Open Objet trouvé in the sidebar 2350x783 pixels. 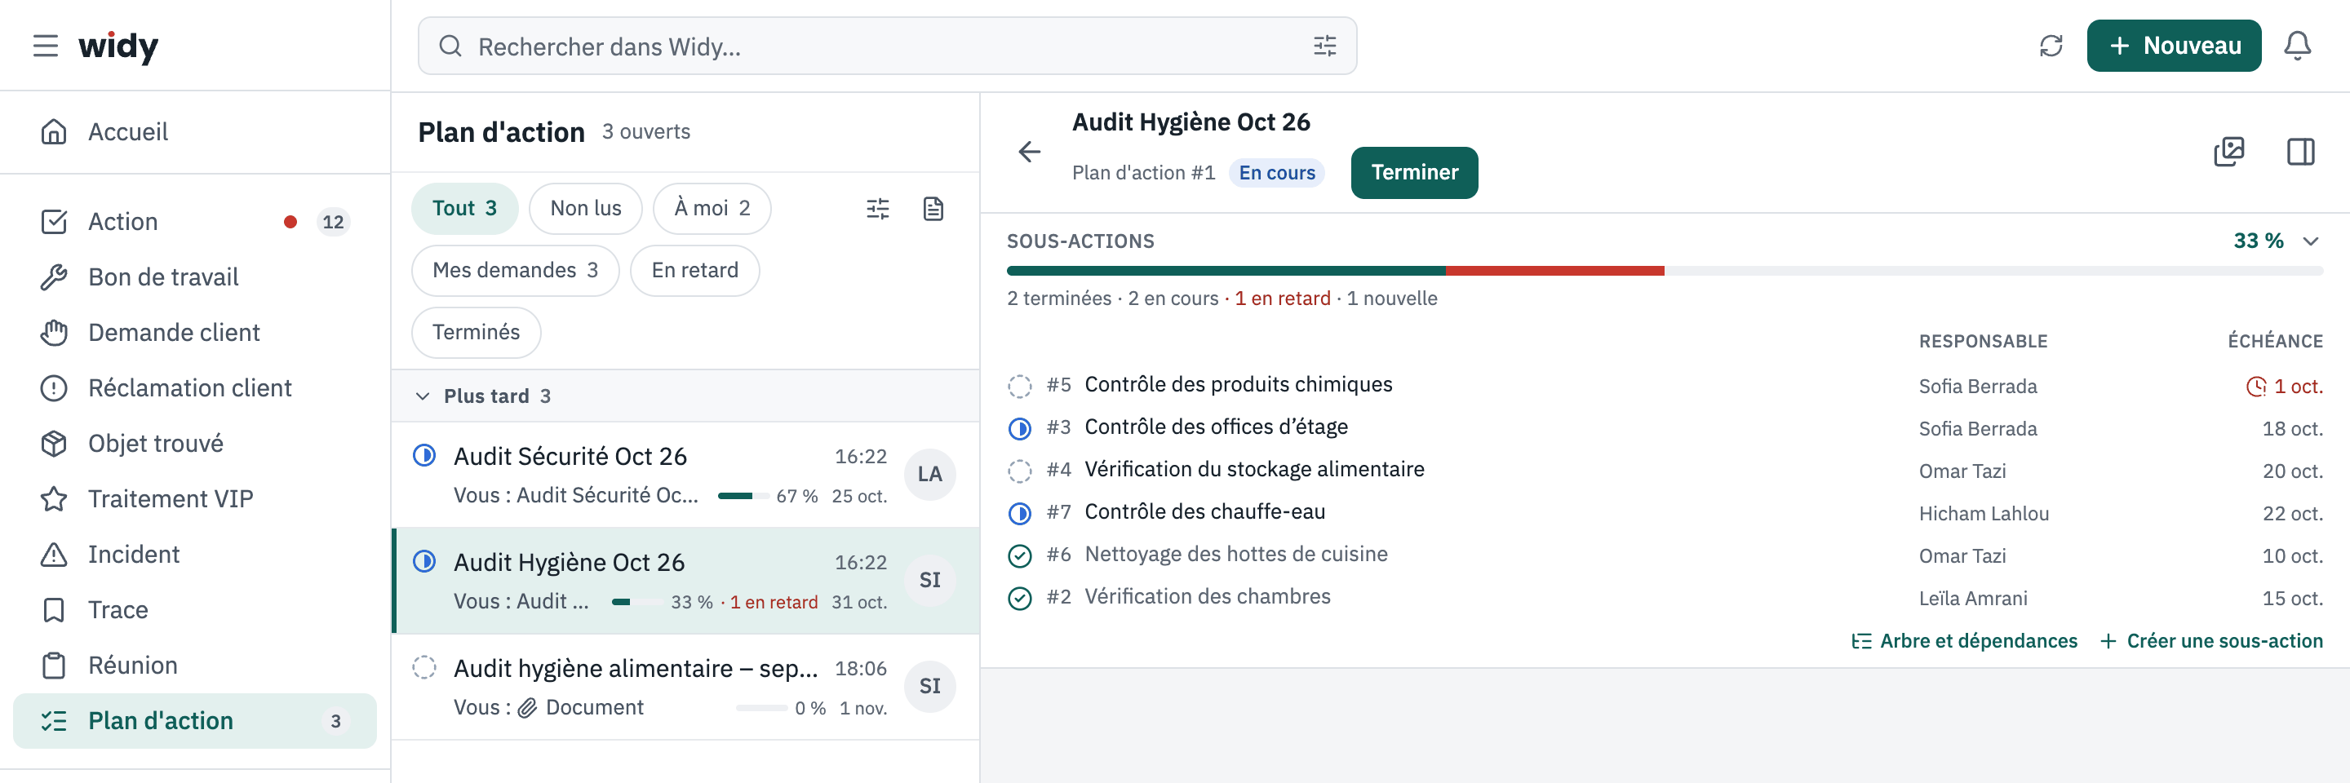pyautogui.click(x=195, y=444)
